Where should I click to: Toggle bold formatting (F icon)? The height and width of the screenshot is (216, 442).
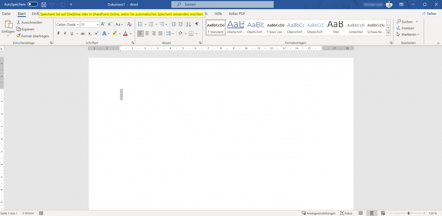click(59, 33)
